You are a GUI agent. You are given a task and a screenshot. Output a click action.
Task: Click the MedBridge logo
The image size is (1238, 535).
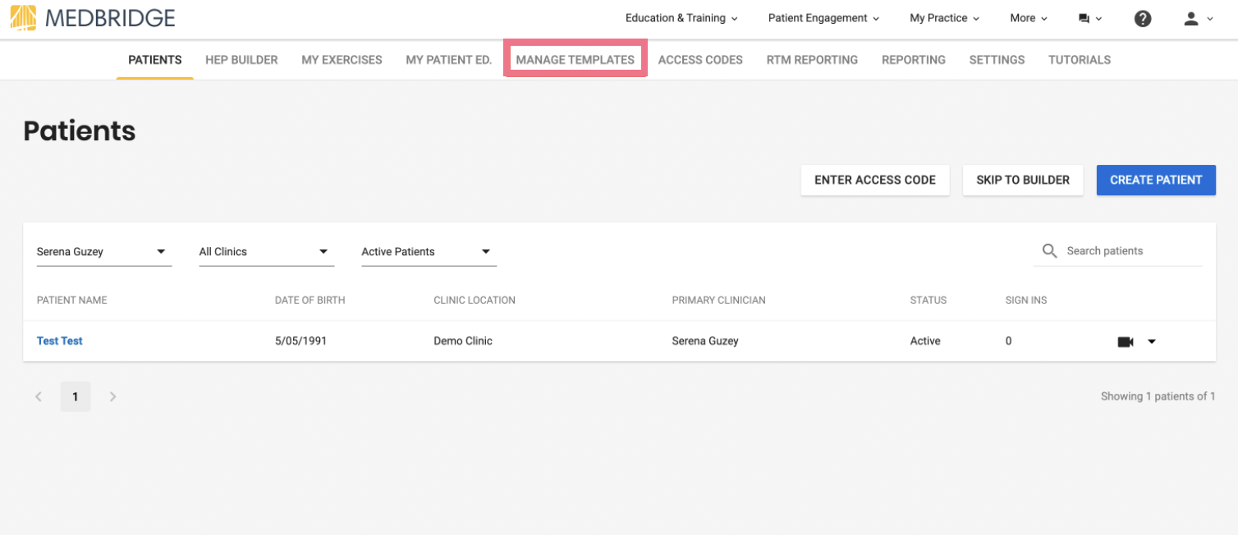click(x=93, y=17)
